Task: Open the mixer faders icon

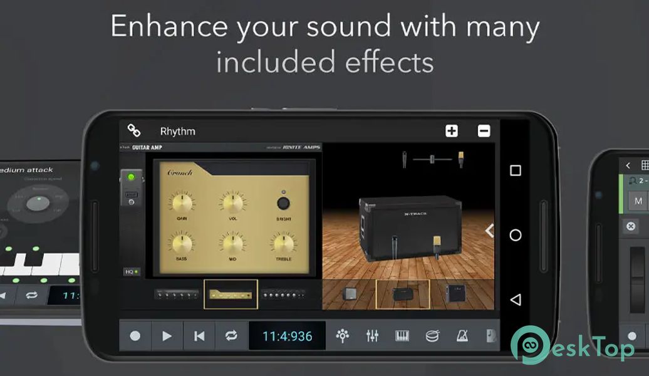Action: tap(372, 336)
